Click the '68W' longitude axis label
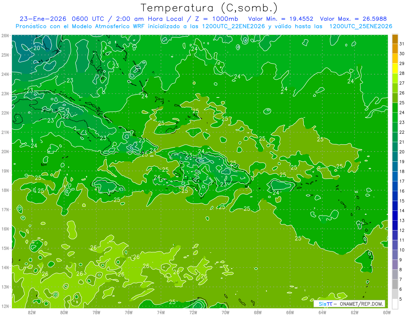This screenshot has width=411, height=317. (258, 312)
